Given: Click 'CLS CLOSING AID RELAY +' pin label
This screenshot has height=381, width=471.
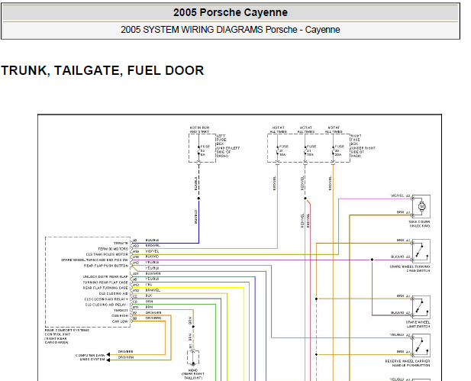Looking at the screenshot, I should 106,299.
